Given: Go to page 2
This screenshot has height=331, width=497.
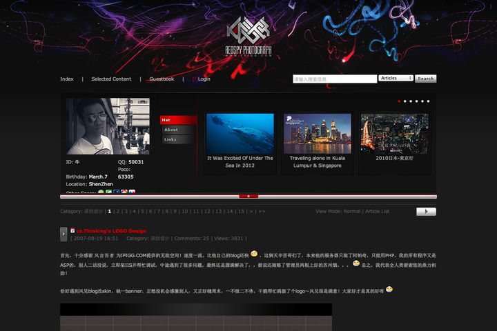Looking at the screenshot, I should tap(118, 211).
